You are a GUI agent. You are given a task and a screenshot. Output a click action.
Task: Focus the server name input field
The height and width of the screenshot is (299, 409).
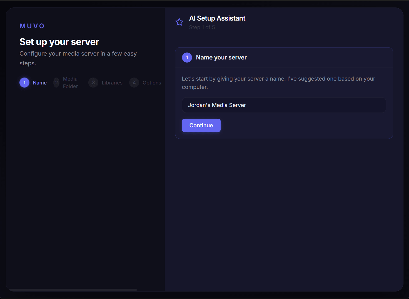click(284, 105)
